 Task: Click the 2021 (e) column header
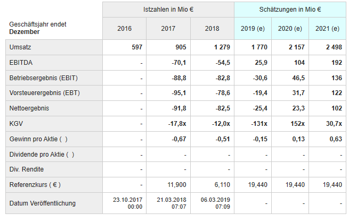click(x=327, y=28)
